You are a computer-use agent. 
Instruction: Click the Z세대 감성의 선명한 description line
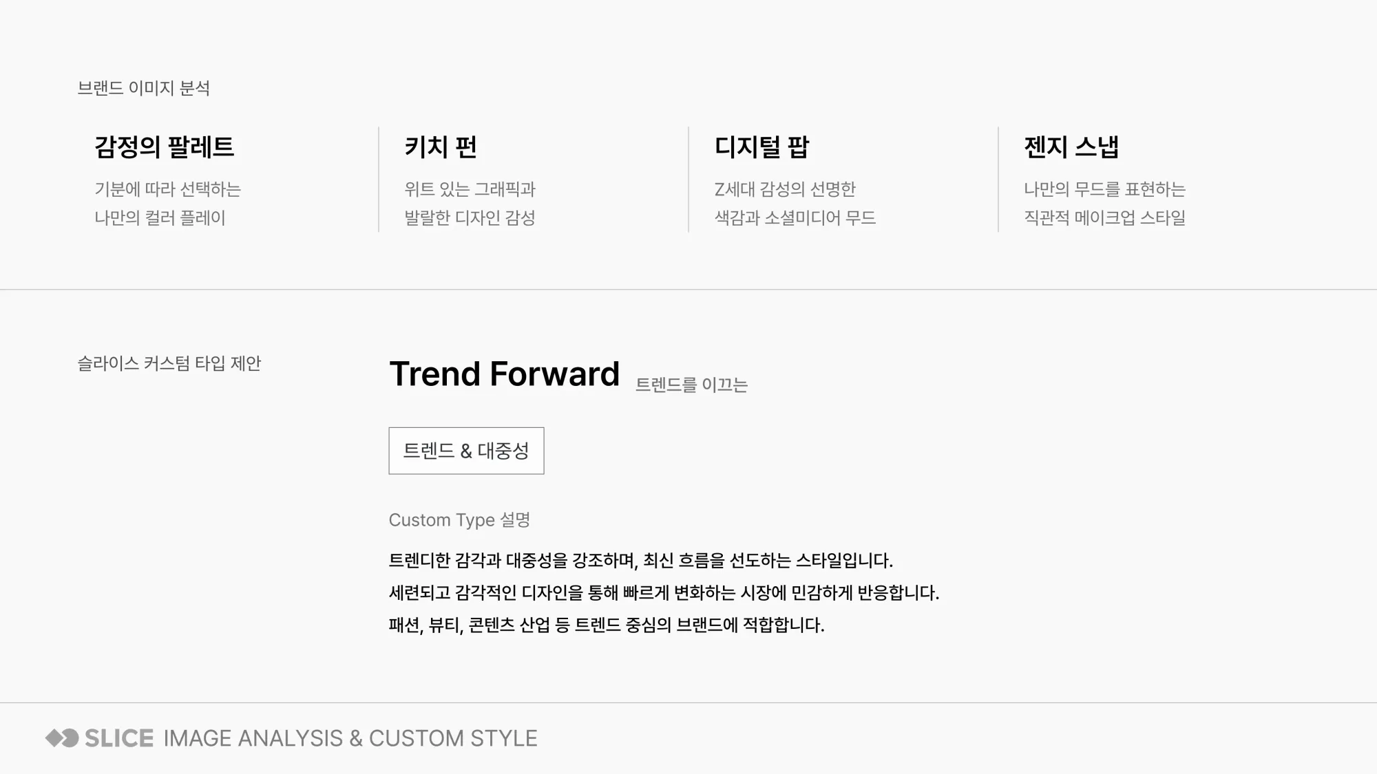[785, 189]
